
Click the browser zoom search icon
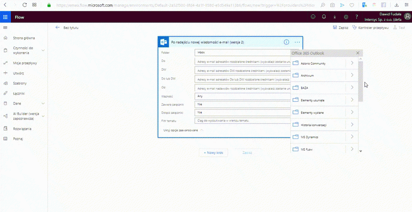[x=323, y=5]
